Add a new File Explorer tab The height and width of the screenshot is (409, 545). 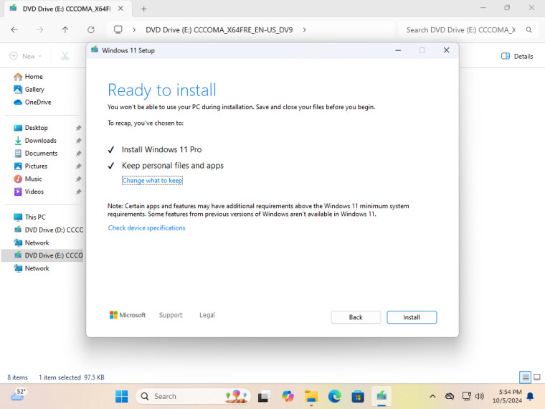coord(144,9)
